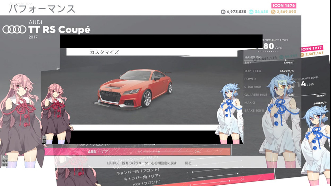Click the TT RS Coupé model name
The image size is (331, 186).
click(59, 30)
